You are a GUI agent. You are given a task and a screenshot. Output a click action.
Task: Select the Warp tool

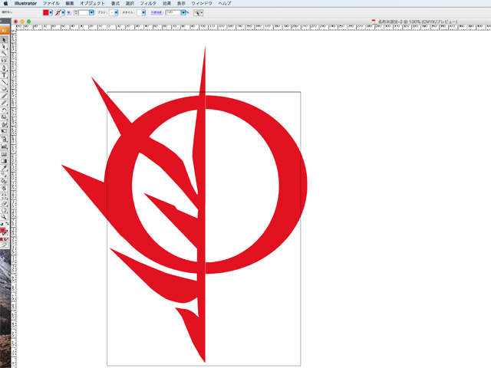pos(4,124)
